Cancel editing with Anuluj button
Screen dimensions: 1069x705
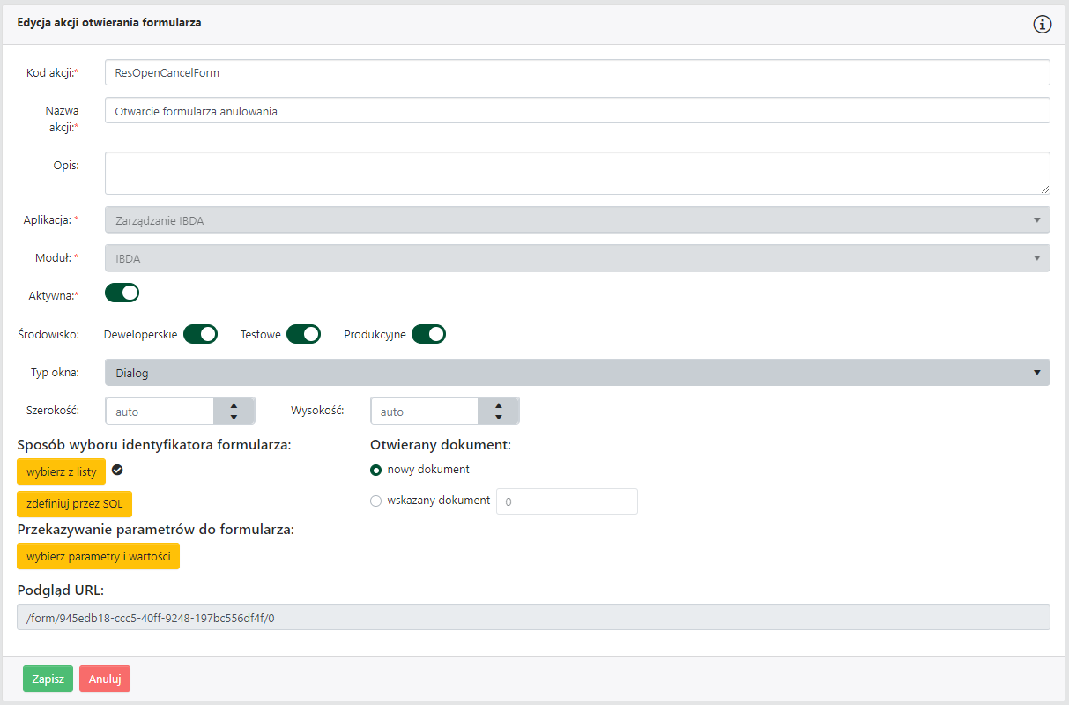click(x=105, y=679)
